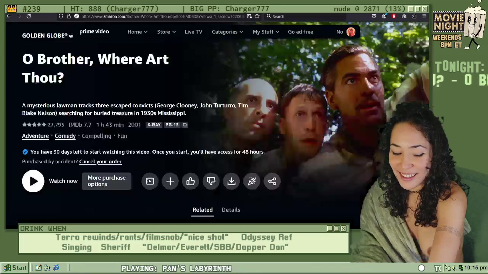Screen dimensions: 488x274
Task: Open the Pocket save icon in toolbar
Action: click(374, 16)
